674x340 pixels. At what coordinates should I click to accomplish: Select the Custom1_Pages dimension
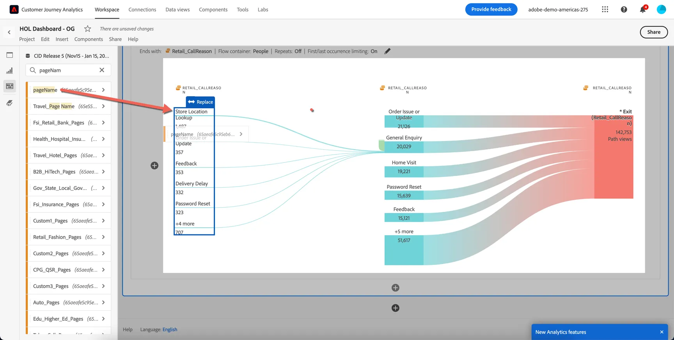[x=68, y=221]
